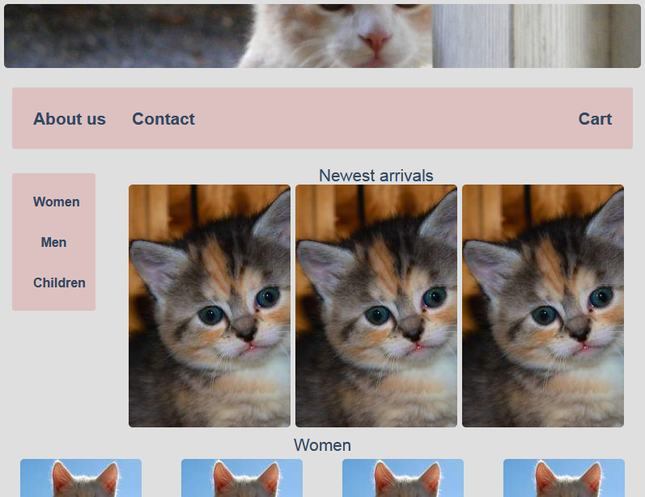
Task: Click the Women heading above the cat thumbnails
Action: [322, 445]
